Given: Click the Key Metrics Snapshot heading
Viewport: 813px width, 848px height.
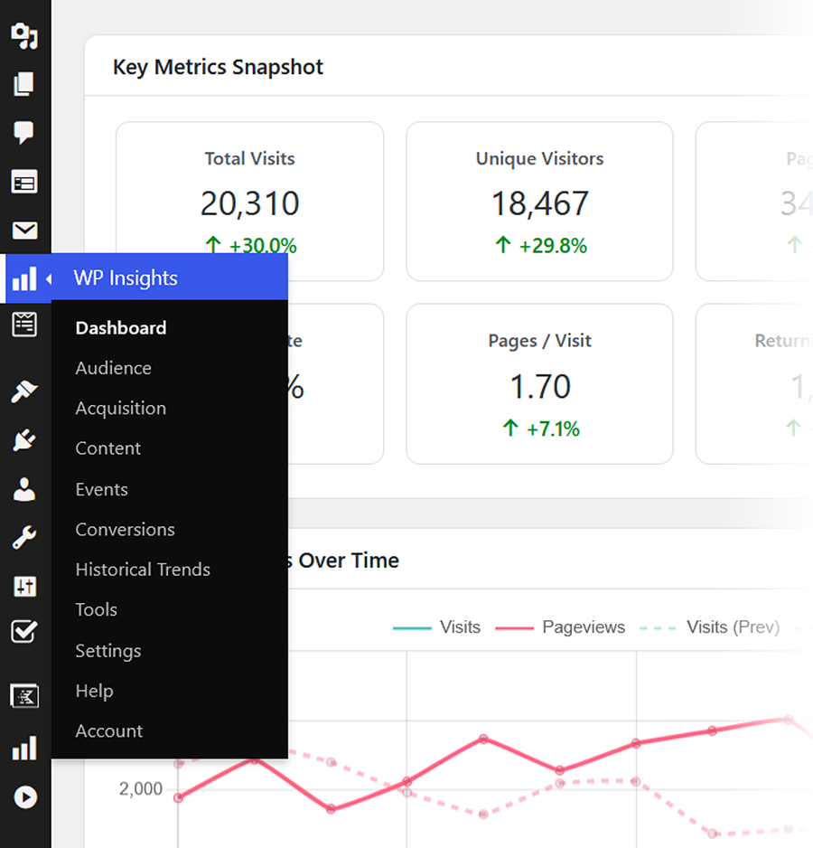Looking at the screenshot, I should tap(218, 68).
